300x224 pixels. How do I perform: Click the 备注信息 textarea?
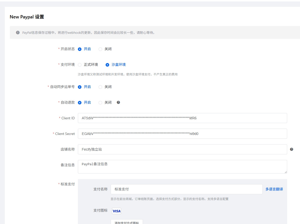182,167
